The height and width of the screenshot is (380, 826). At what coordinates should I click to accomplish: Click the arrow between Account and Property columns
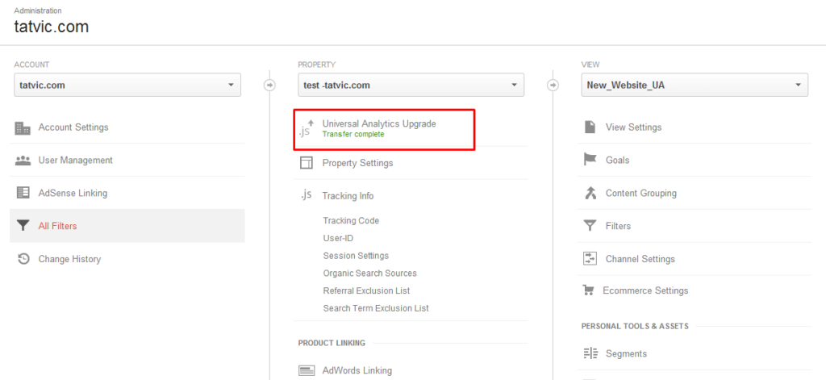point(269,85)
